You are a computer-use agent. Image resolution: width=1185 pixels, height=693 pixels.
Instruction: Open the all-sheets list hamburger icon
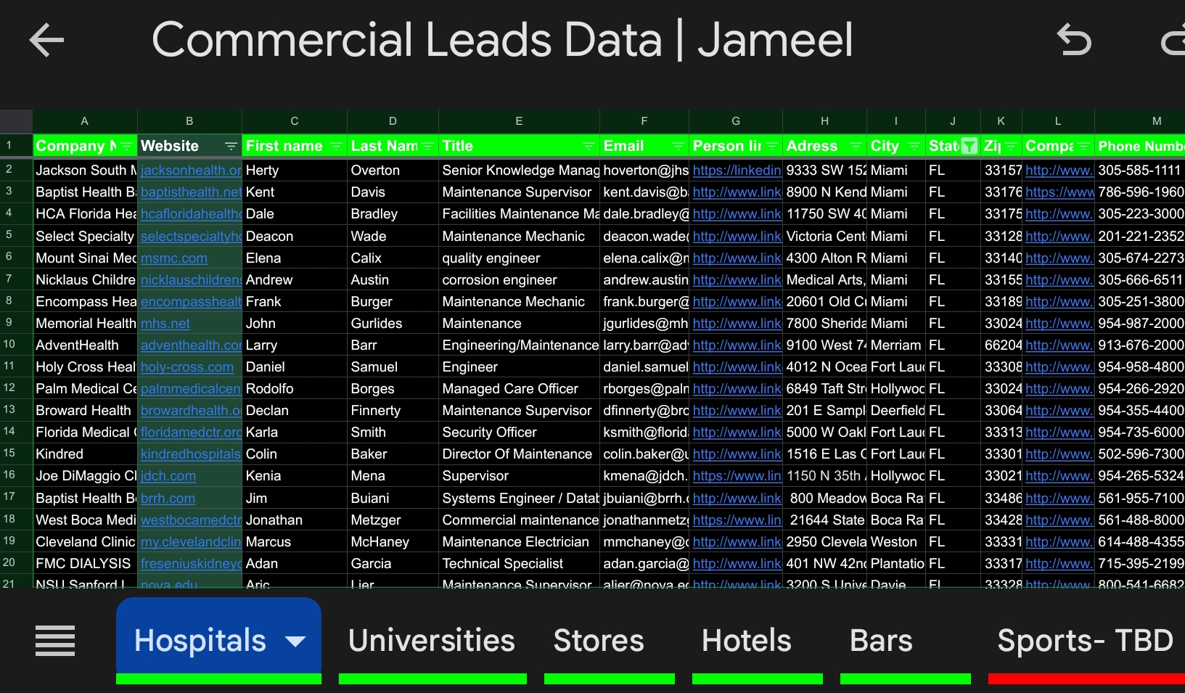point(55,641)
